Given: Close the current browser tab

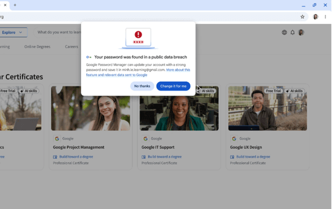Looking at the screenshot, I should tap(5, 5).
